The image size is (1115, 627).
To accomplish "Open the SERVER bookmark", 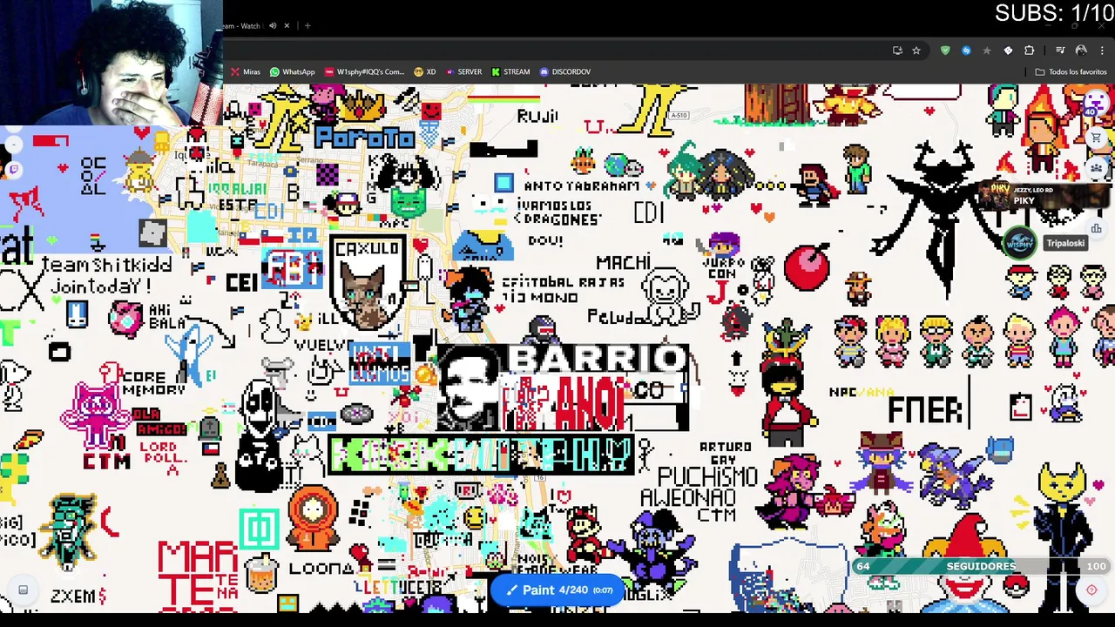I will pos(463,71).
